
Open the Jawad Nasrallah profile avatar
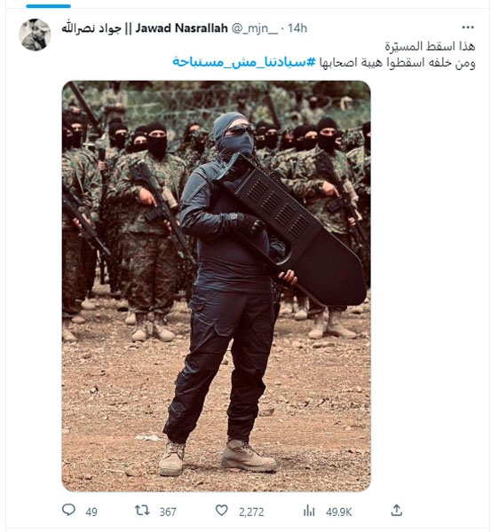pyautogui.click(x=35, y=35)
